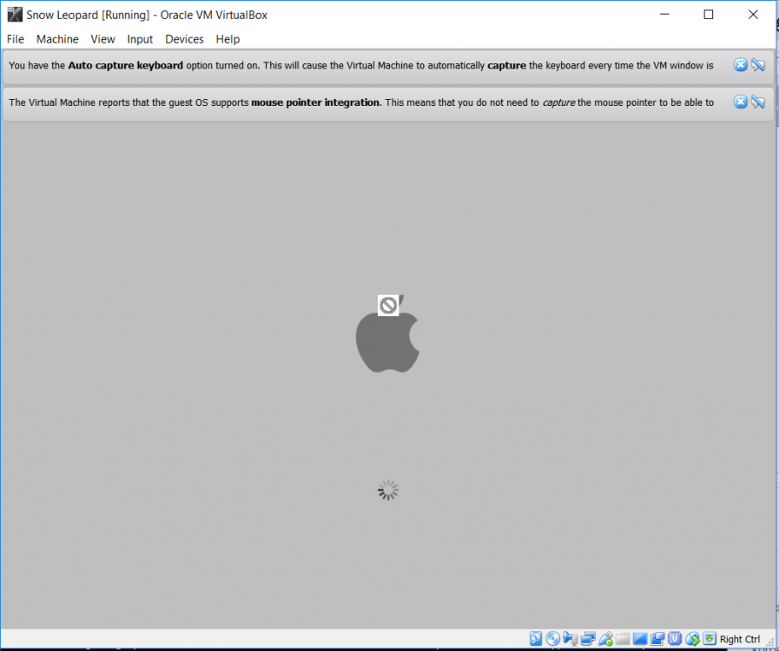This screenshot has width=779, height=651.
Task: Click the display settings indicator
Action: click(x=640, y=639)
